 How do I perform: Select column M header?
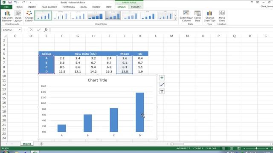(x=171, y=36)
